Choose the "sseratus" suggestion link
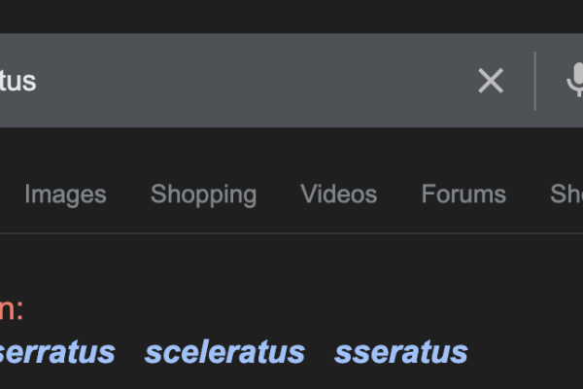The width and height of the screenshot is (583, 389). 400,352
